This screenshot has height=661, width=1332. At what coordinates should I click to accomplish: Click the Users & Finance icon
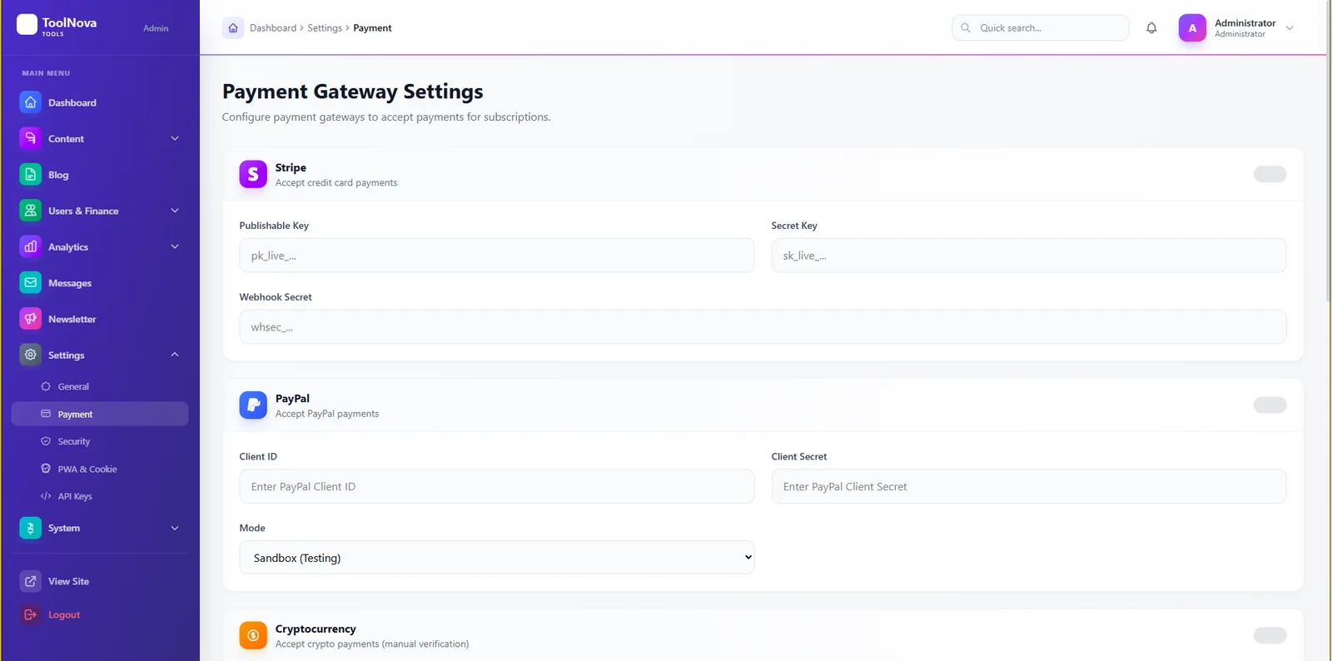pos(31,211)
